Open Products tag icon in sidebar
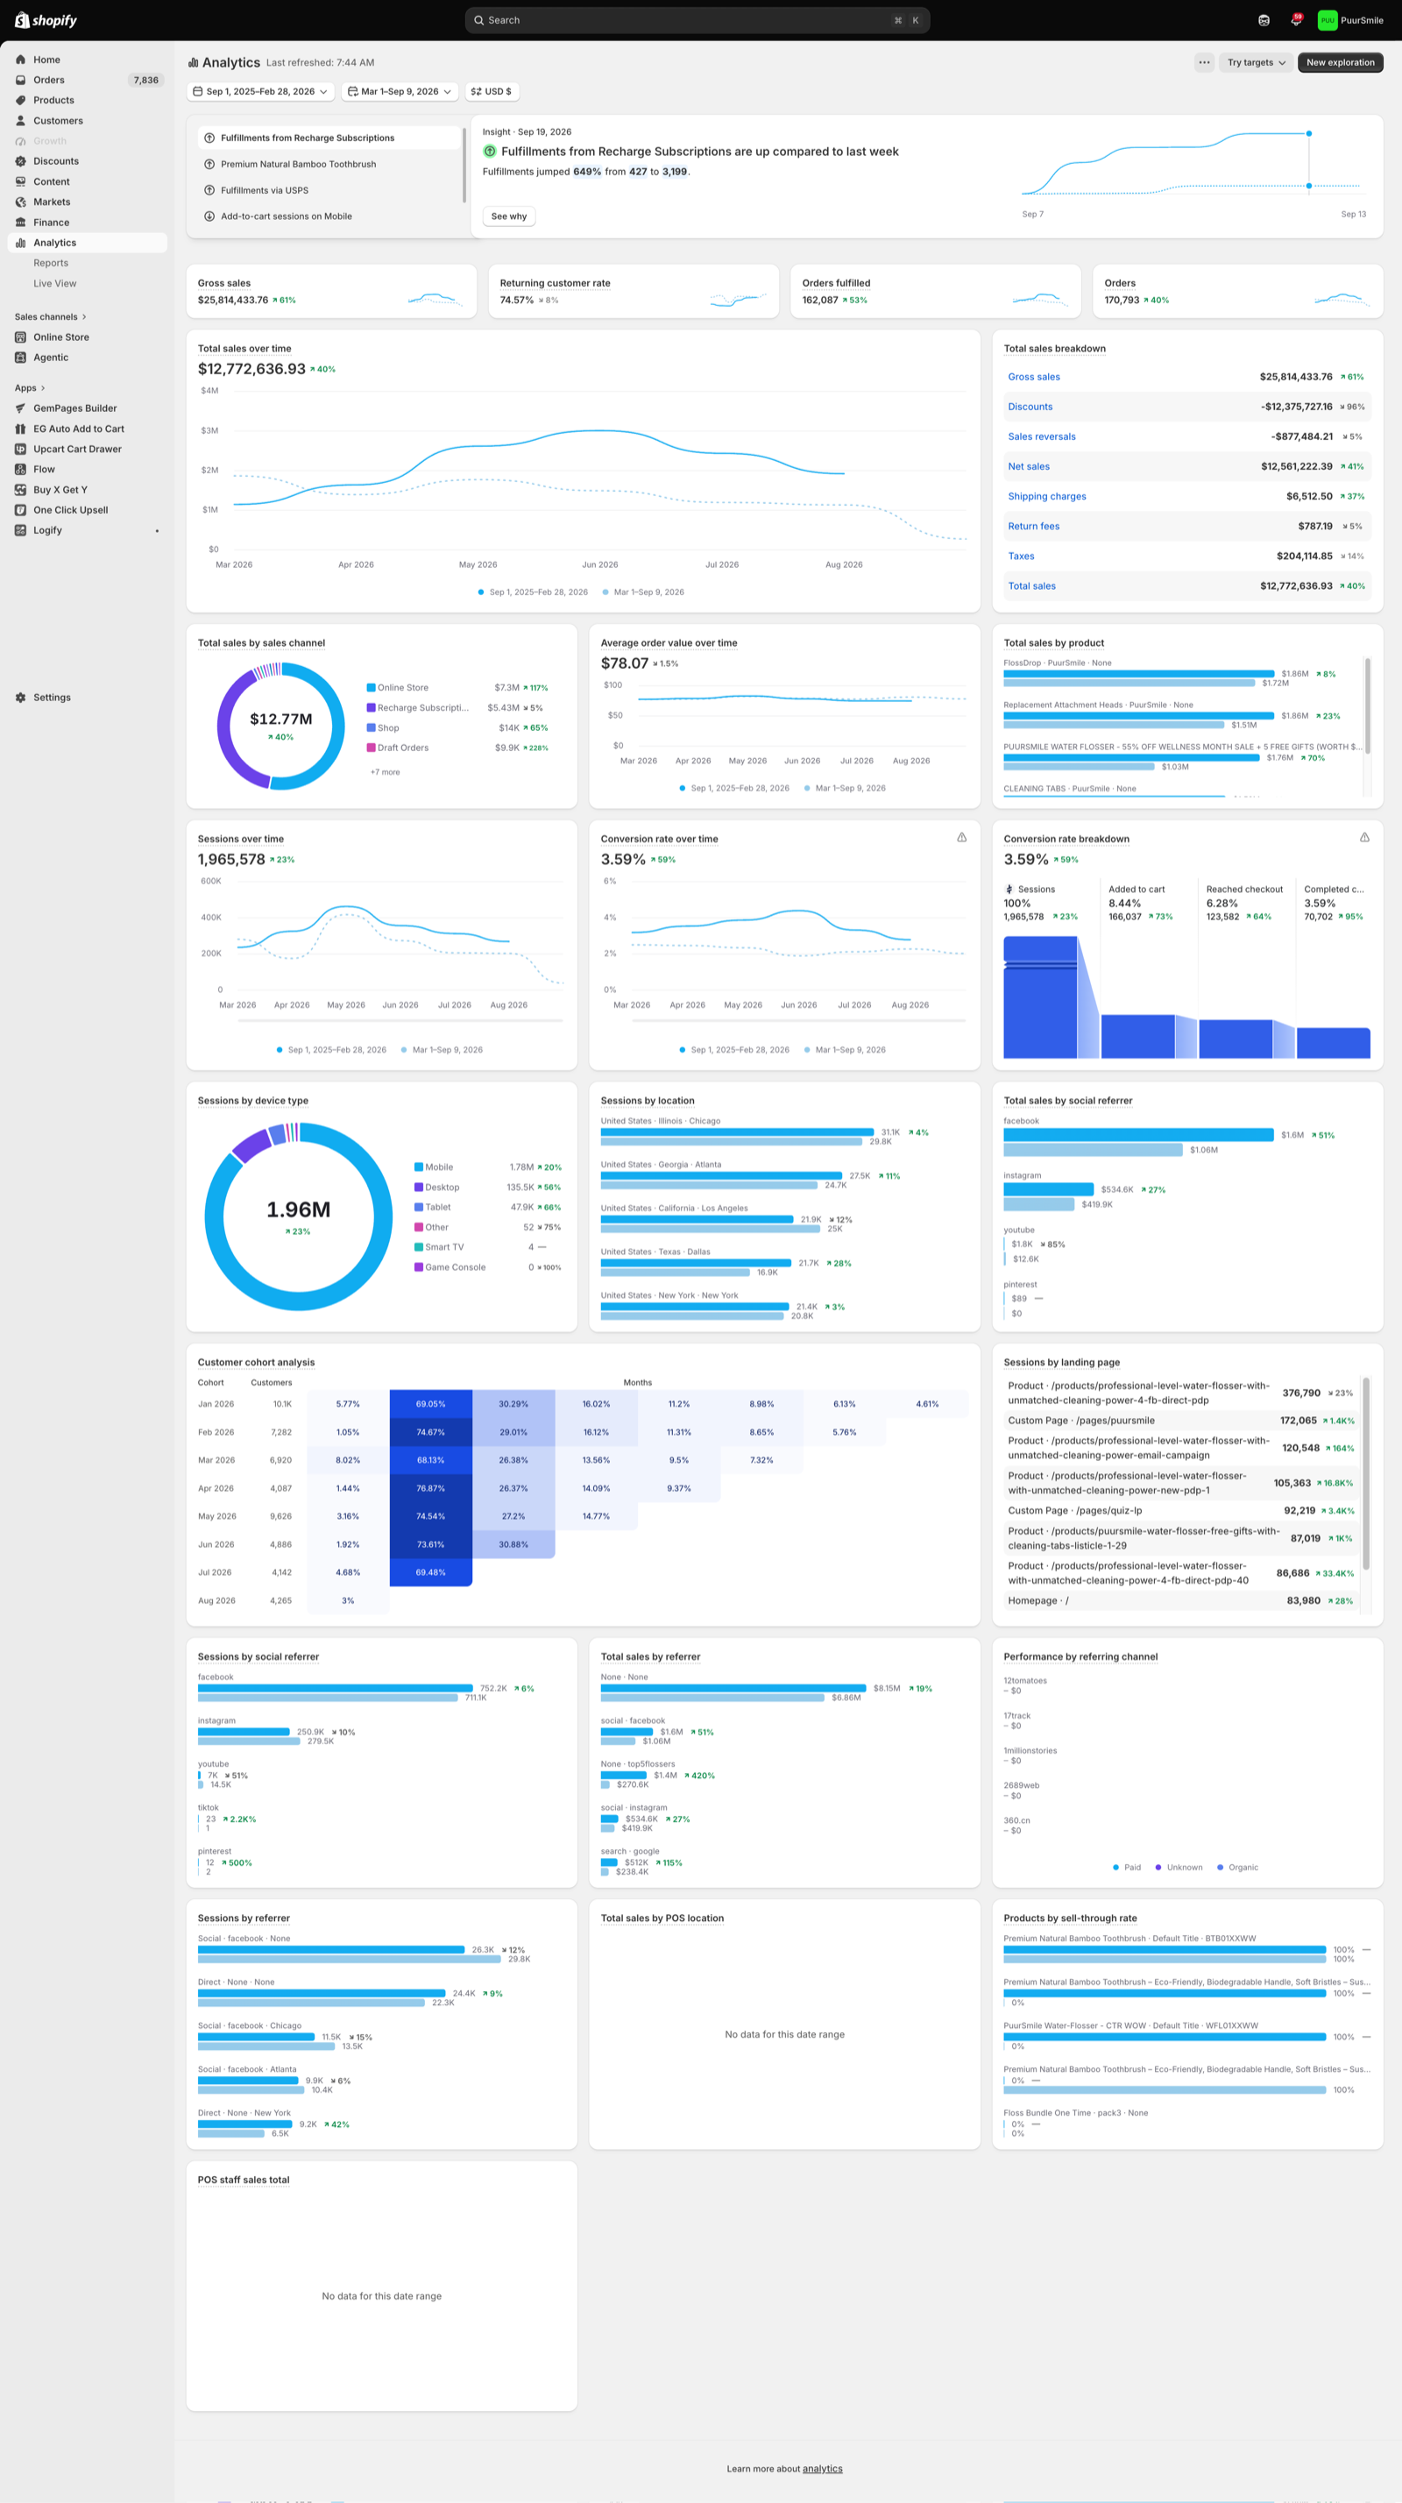The height and width of the screenshot is (2503, 1402). 20,100
